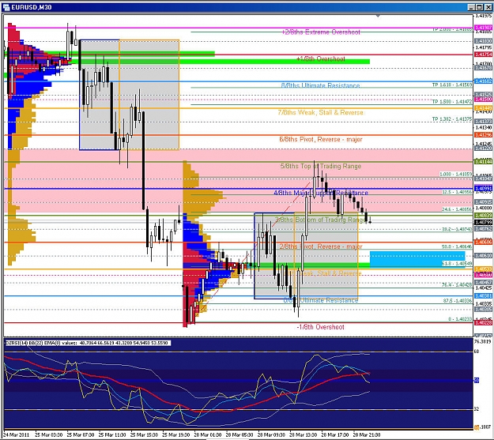Click the 'TP 1.382 - 1.41375' Fibonacci label

tap(452, 119)
